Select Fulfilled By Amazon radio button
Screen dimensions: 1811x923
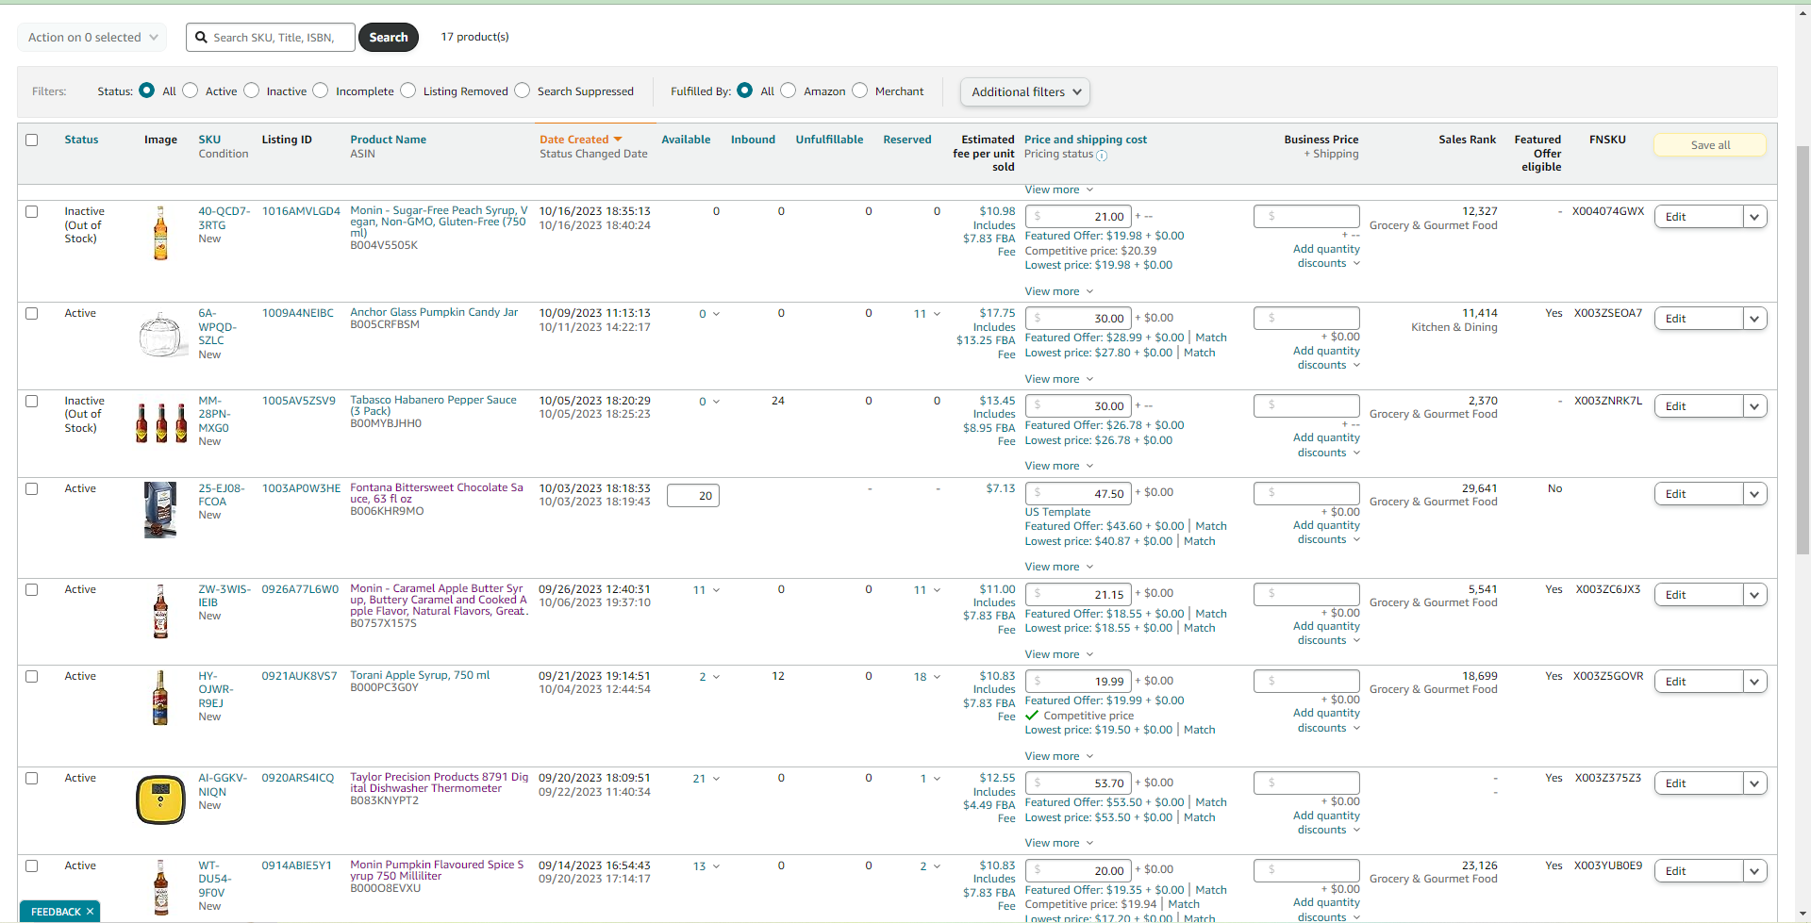click(789, 91)
